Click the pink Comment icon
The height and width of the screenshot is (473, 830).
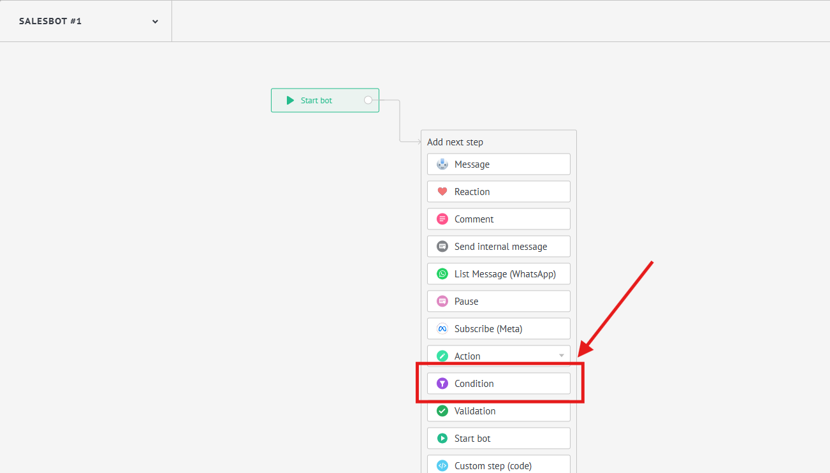tap(442, 219)
